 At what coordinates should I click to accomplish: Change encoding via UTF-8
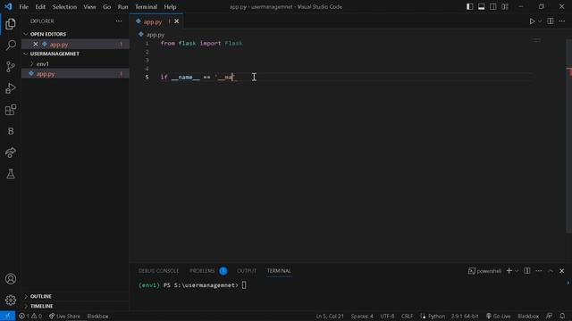click(x=387, y=317)
